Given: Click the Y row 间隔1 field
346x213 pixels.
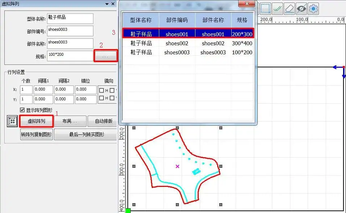Looking at the screenshot, I should 43,99.
